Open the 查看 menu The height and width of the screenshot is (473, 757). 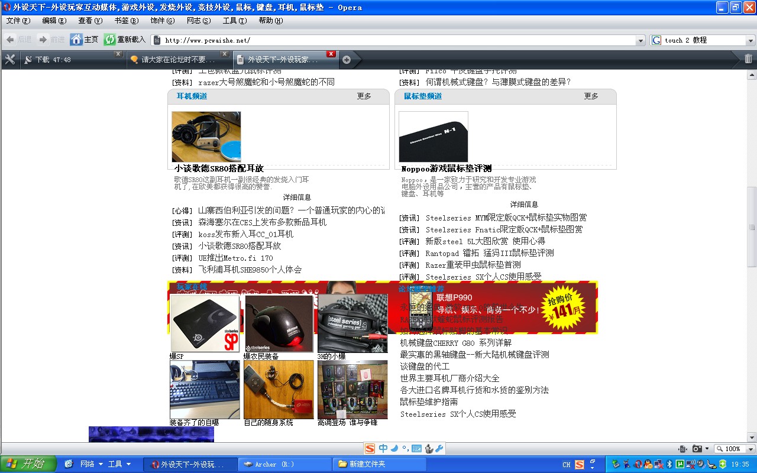[x=90, y=21]
